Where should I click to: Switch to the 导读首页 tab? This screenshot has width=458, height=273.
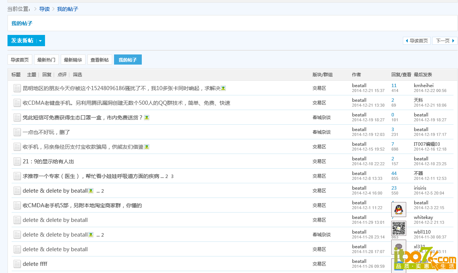pyautogui.click(x=20, y=60)
